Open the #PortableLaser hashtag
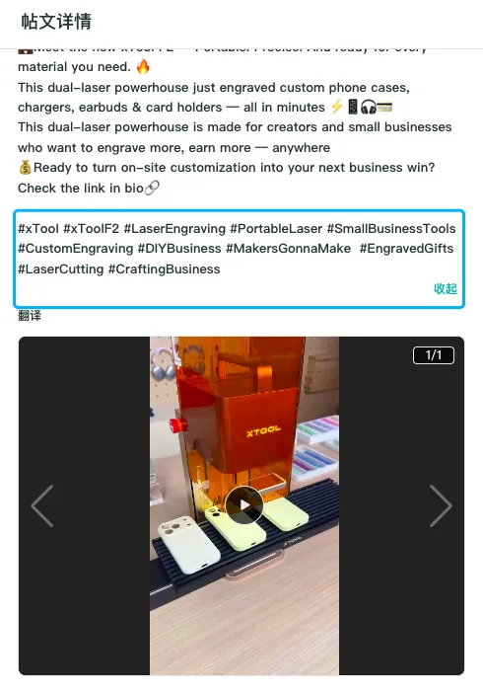 point(276,229)
